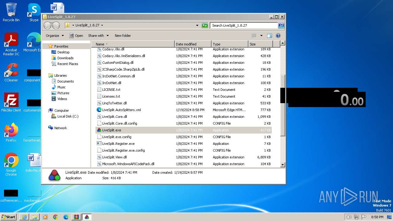Select LiveSplit.View.dll
The height and width of the screenshot is (221, 393).
pyautogui.click(x=184, y=157)
